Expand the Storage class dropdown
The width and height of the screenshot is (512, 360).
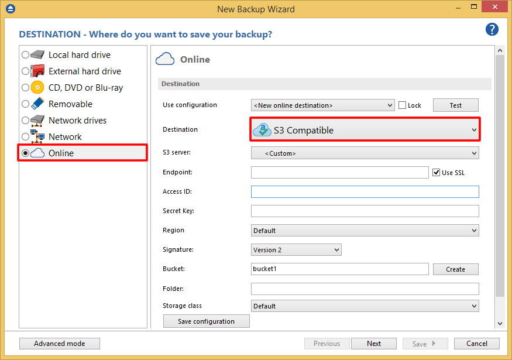click(x=365, y=306)
